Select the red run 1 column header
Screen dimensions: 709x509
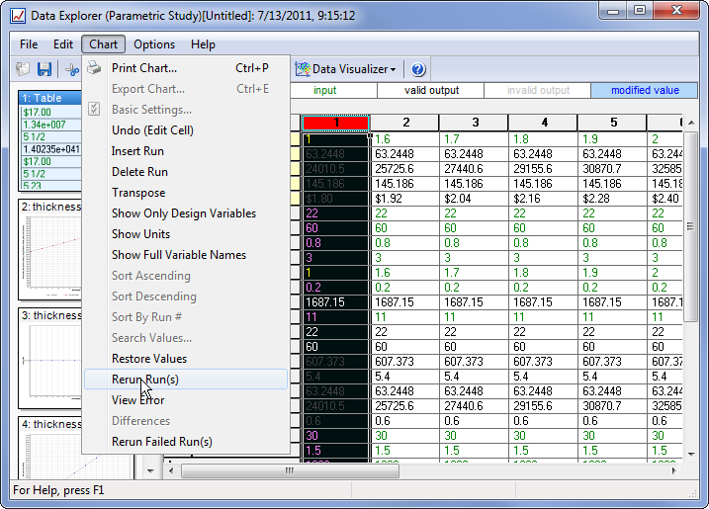pyautogui.click(x=335, y=123)
